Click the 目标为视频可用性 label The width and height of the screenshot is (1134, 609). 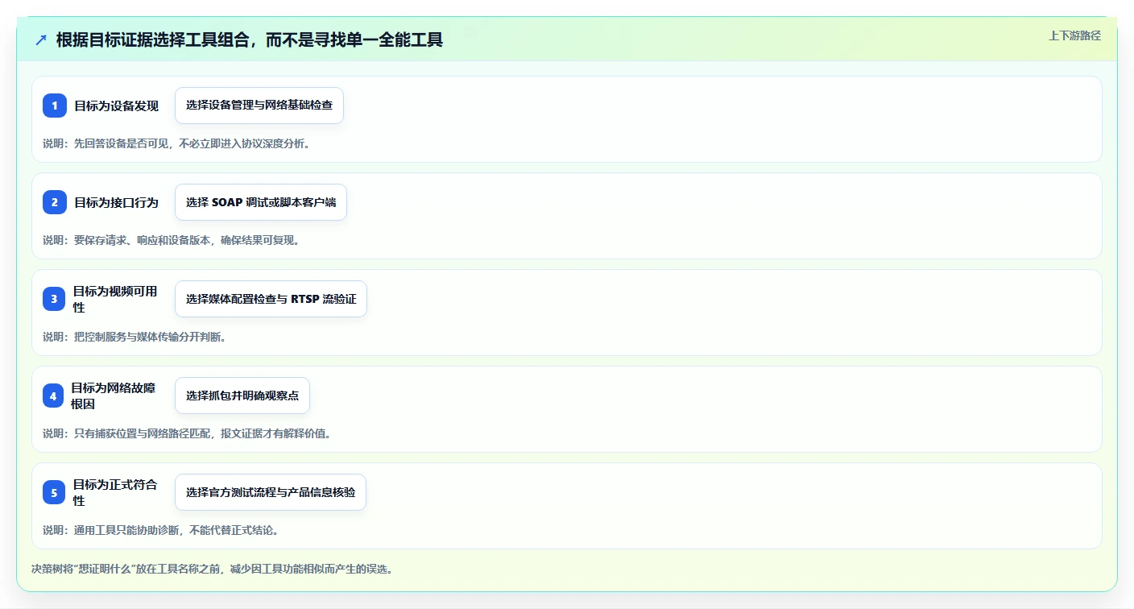[116, 299]
